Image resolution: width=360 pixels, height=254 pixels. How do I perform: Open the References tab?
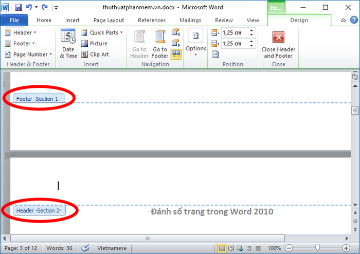click(x=152, y=20)
